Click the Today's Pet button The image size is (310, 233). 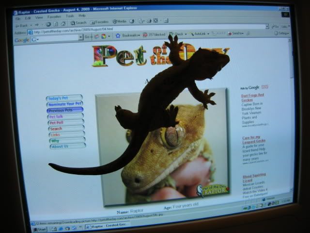coord(64,98)
